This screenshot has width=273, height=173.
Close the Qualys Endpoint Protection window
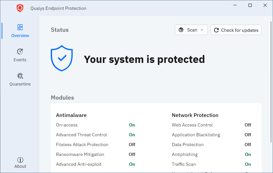click(265, 5)
